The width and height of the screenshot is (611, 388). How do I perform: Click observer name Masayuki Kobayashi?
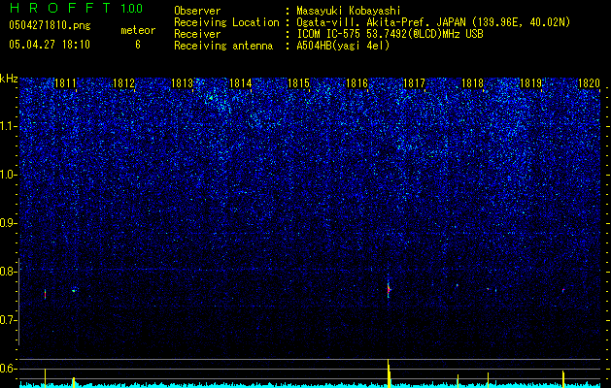click(349, 11)
